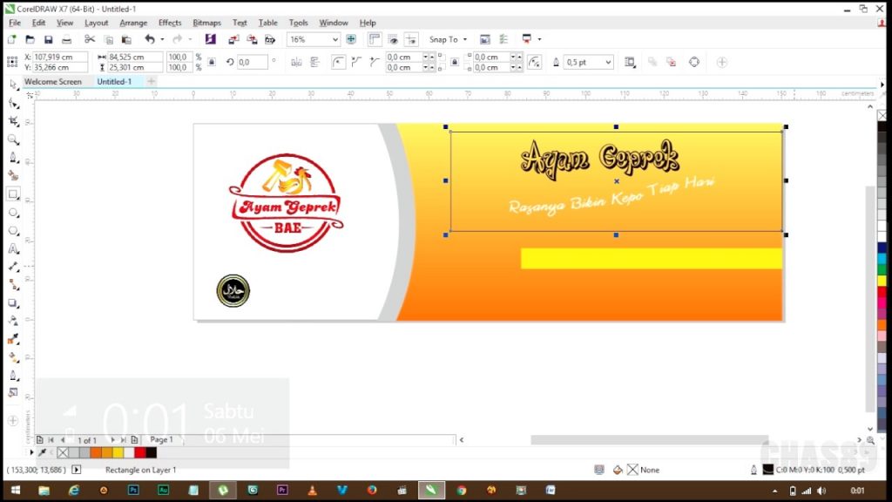Pick the red swatch in document palette
The image size is (892, 502).
coord(140,452)
